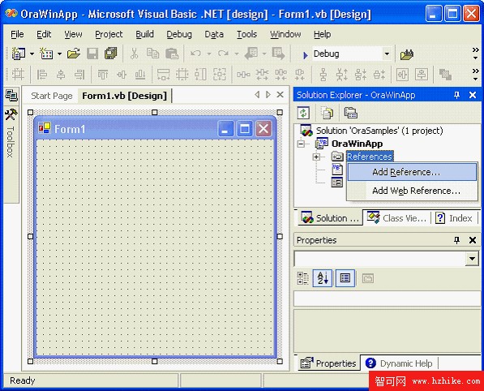
Task: Open the Project menu
Action: pos(109,34)
